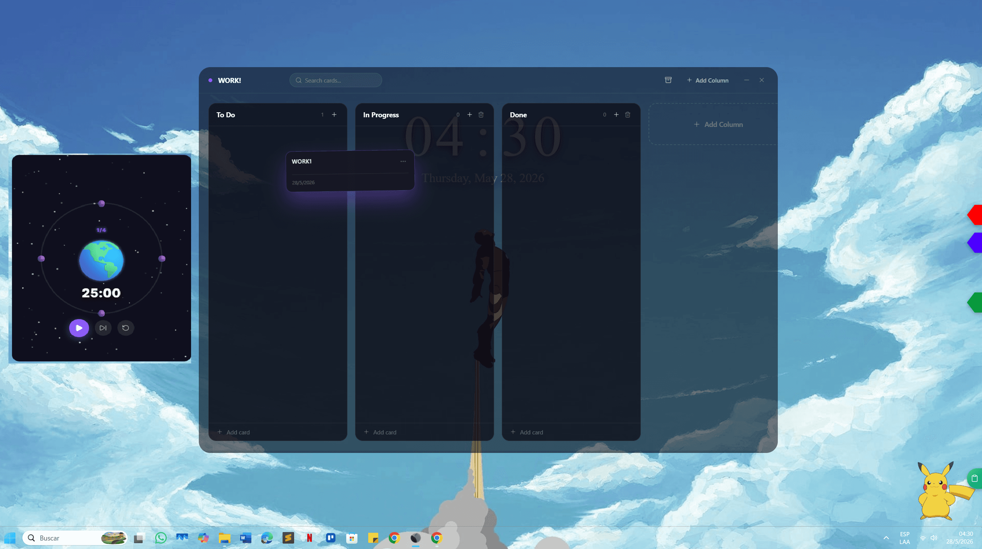The width and height of the screenshot is (982, 549).
Task: Open Netflix from the taskbar
Action: click(309, 538)
